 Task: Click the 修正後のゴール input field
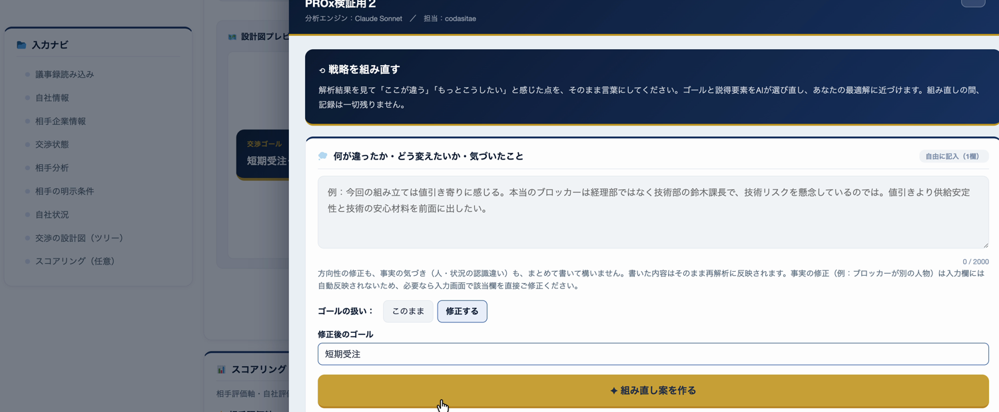click(653, 354)
